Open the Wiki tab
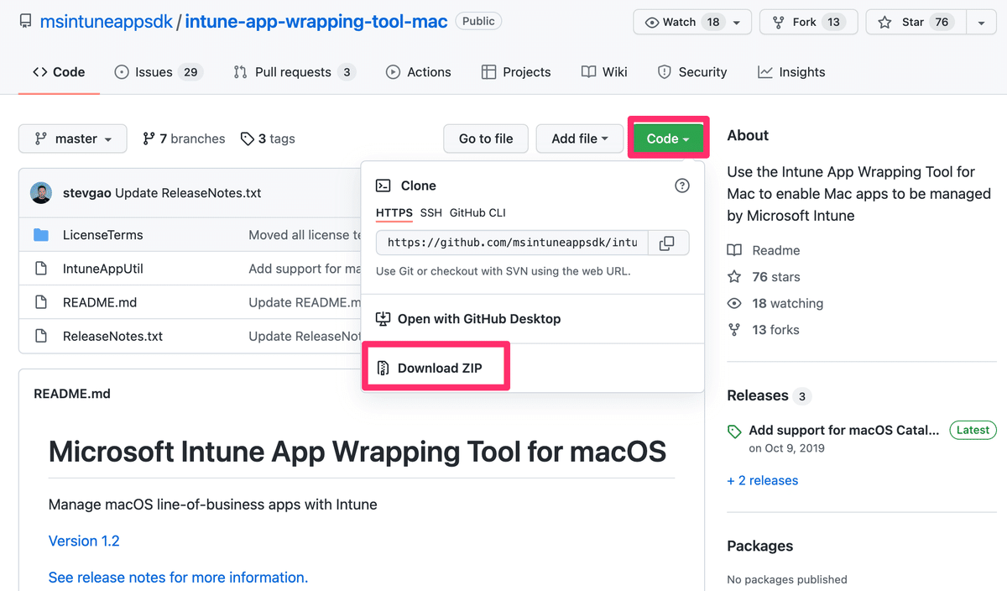 (x=604, y=72)
